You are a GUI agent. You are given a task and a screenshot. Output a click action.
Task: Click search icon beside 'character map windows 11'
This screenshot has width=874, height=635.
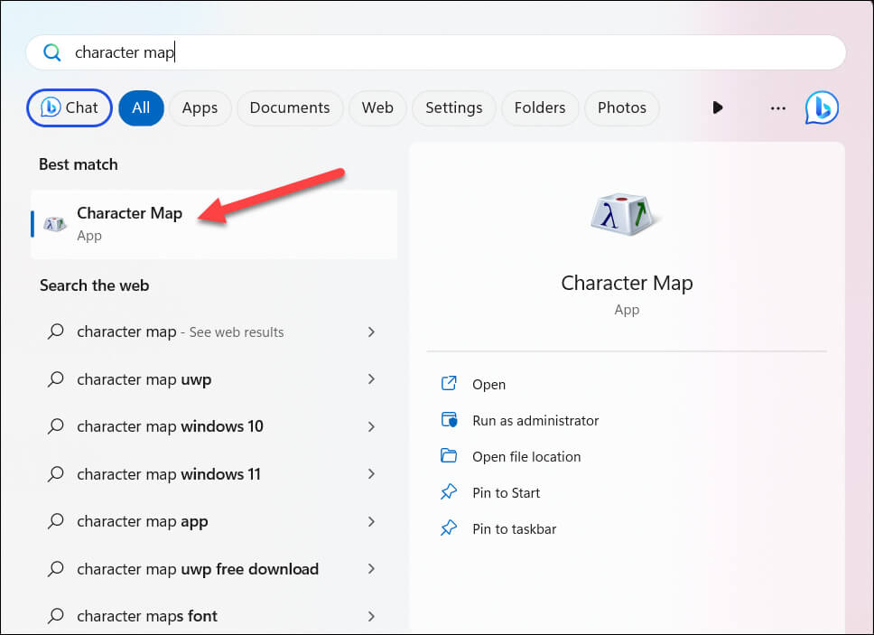tap(56, 474)
